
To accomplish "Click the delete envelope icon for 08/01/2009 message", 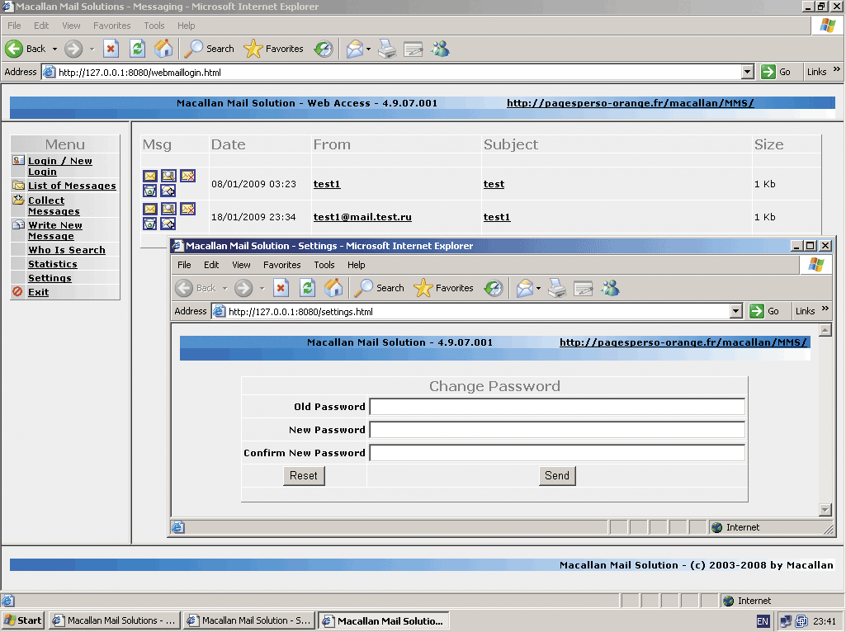I will (187, 176).
